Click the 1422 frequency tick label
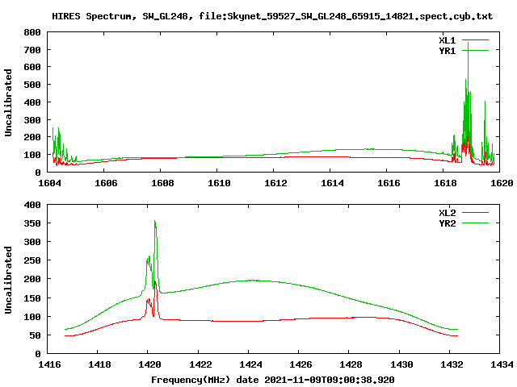The width and height of the screenshot is (517, 387). point(200,364)
